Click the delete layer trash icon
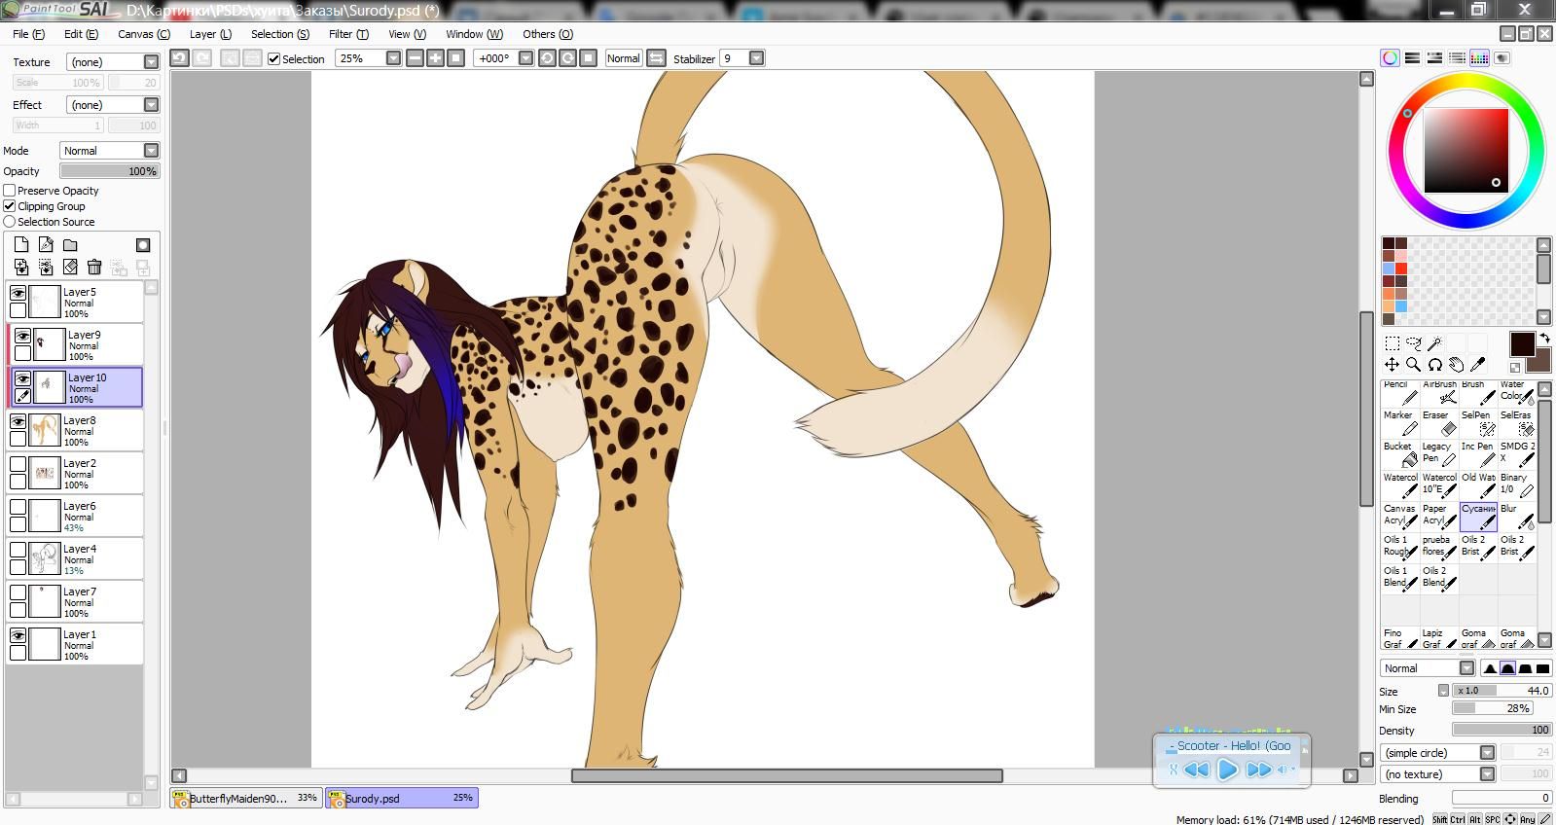The width and height of the screenshot is (1556, 825). [94, 267]
